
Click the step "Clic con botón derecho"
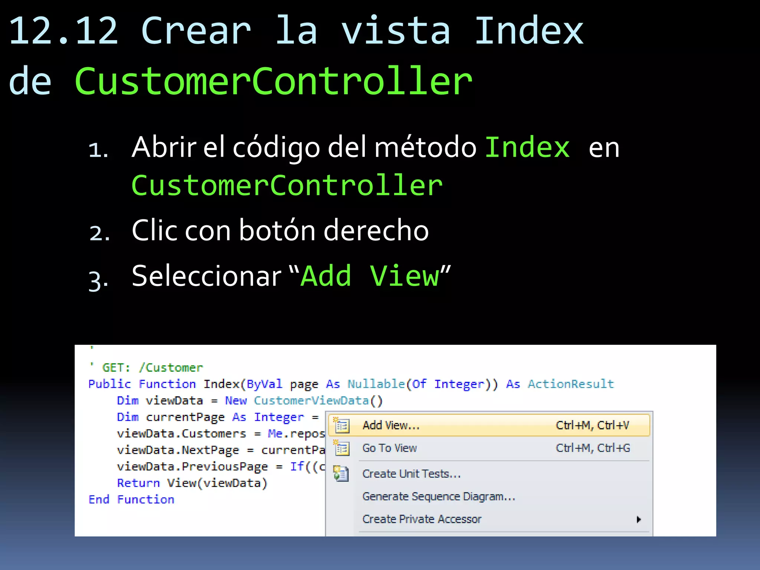(280, 230)
